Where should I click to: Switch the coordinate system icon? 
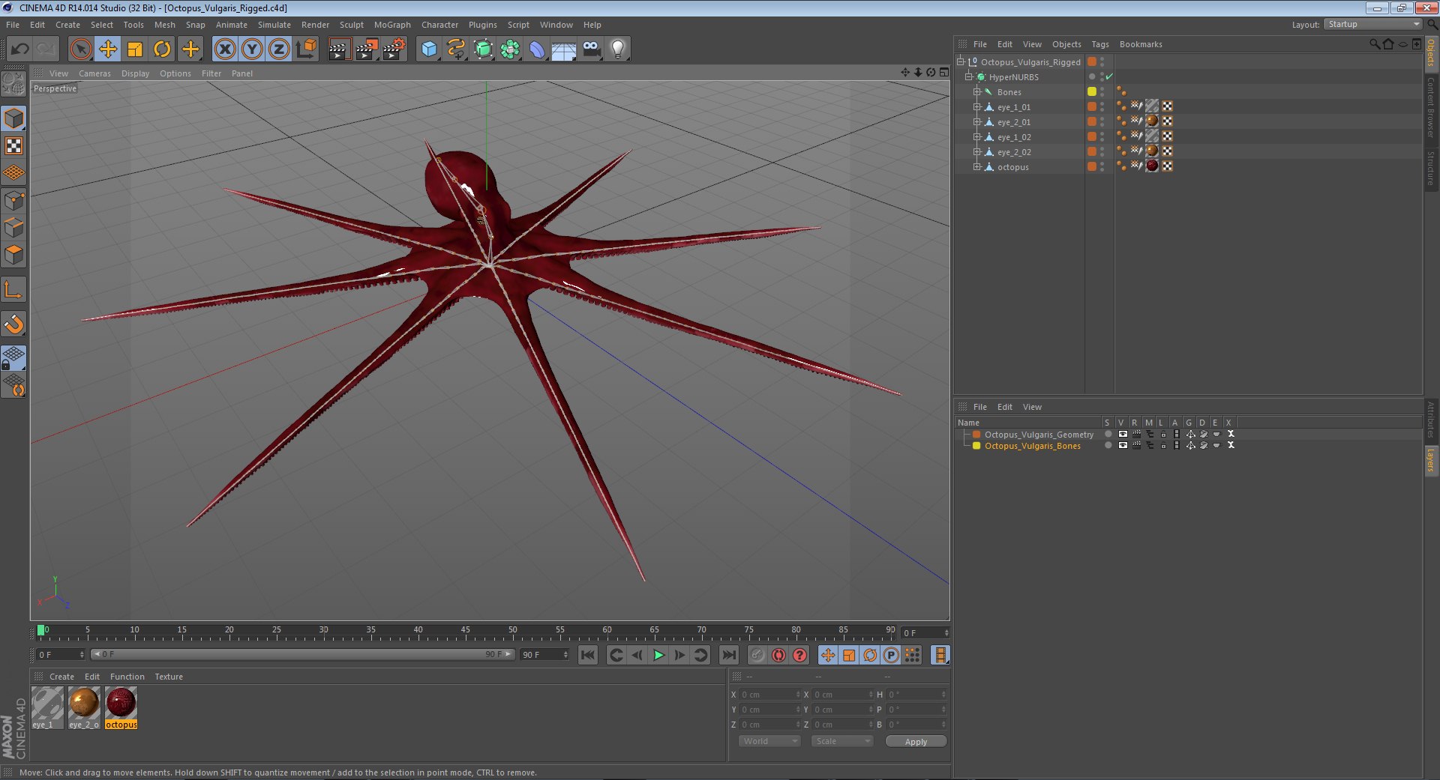click(x=306, y=49)
